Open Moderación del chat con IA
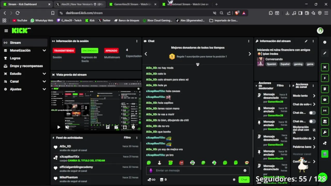Image resolution: width=331 pixels, height=186 pixels. click(x=304, y=130)
